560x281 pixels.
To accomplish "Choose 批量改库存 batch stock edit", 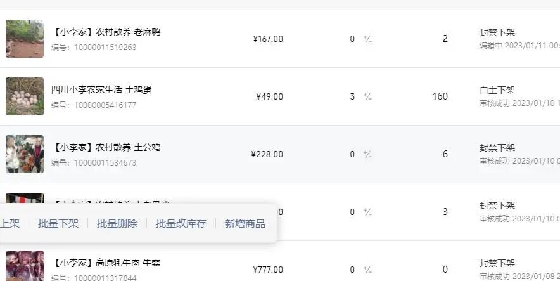I will click(x=181, y=224).
